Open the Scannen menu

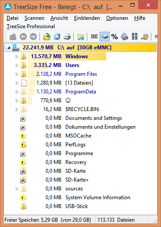coord(34,18)
